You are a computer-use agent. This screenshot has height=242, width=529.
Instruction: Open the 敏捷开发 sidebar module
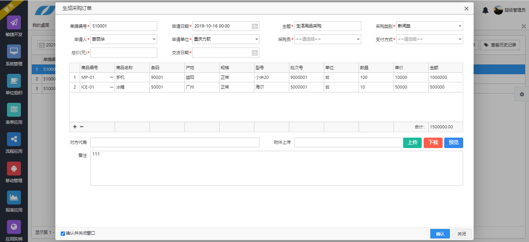click(14, 23)
